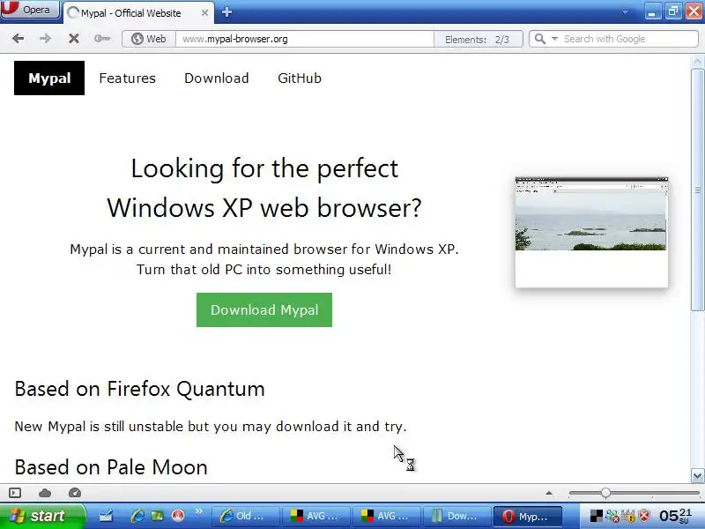Switch to the second AVG taskbar window
This screenshot has width=705, height=529.
(386, 516)
